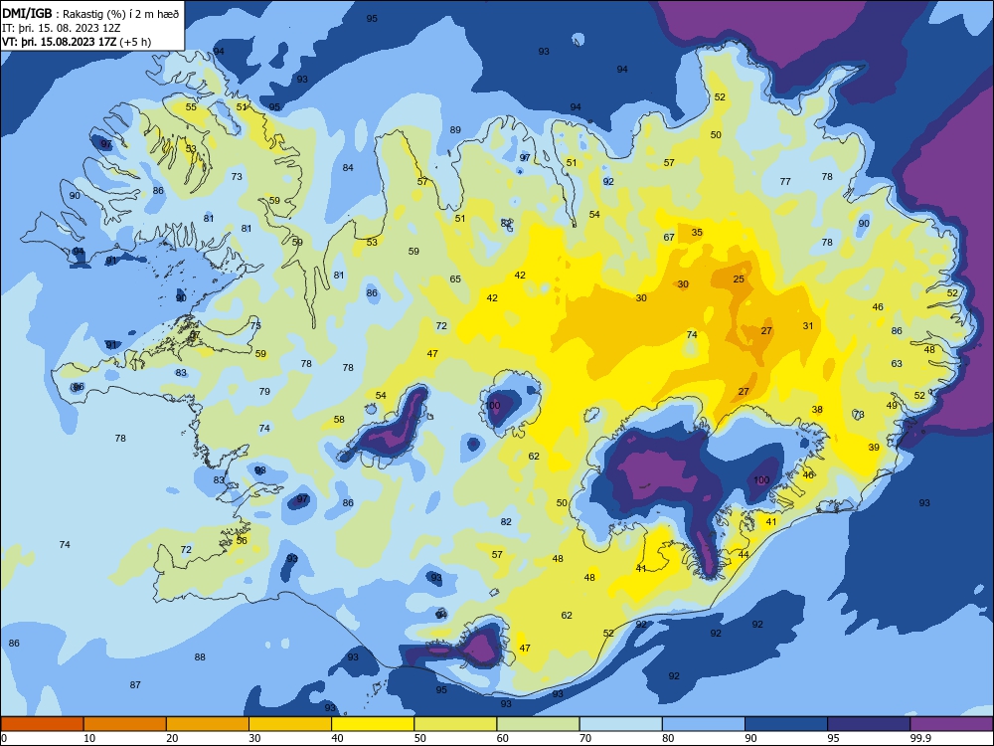This screenshot has width=994, height=746.
Task: Click the '40' legend scale label
Action: [337, 738]
